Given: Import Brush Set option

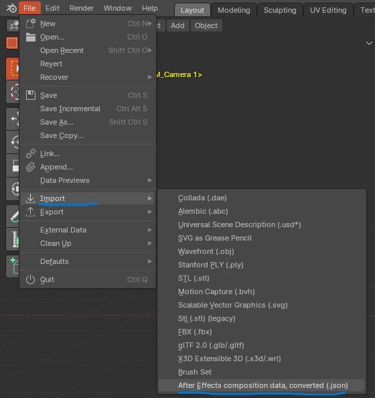Looking at the screenshot, I should coord(262,373).
